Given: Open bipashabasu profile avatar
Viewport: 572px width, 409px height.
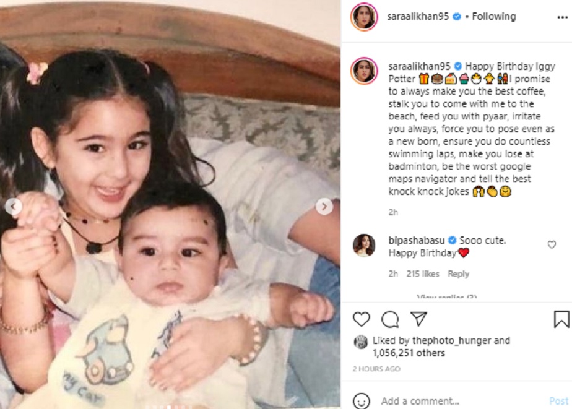Looking at the screenshot, I should [364, 245].
